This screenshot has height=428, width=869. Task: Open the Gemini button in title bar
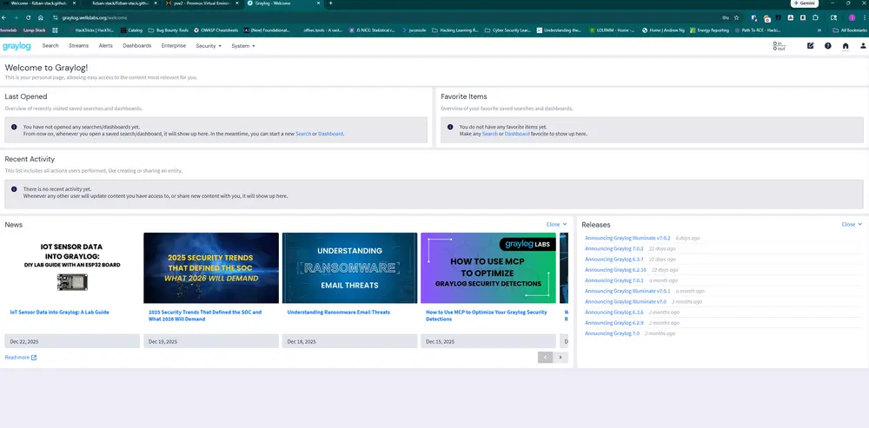(x=806, y=3)
